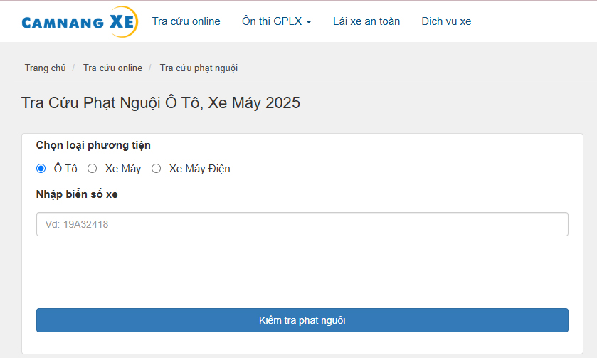Viewport: 597px width, 358px height.
Task: Click the Tra cứu phạt nguội breadcrumb
Action: (x=199, y=68)
